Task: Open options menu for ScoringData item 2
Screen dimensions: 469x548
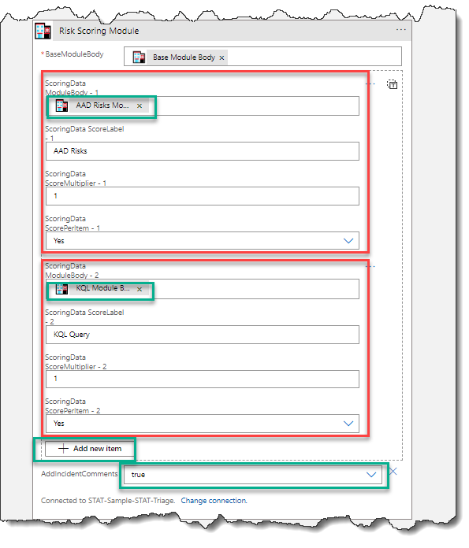Action: click(x=370, y=267)
